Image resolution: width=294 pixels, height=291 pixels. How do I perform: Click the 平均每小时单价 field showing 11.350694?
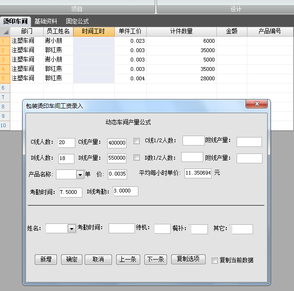[x=198, y=173]
